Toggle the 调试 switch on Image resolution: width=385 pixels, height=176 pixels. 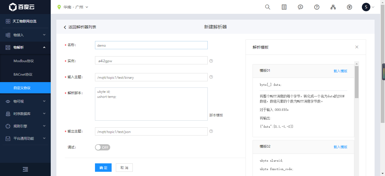click(103, 147)
